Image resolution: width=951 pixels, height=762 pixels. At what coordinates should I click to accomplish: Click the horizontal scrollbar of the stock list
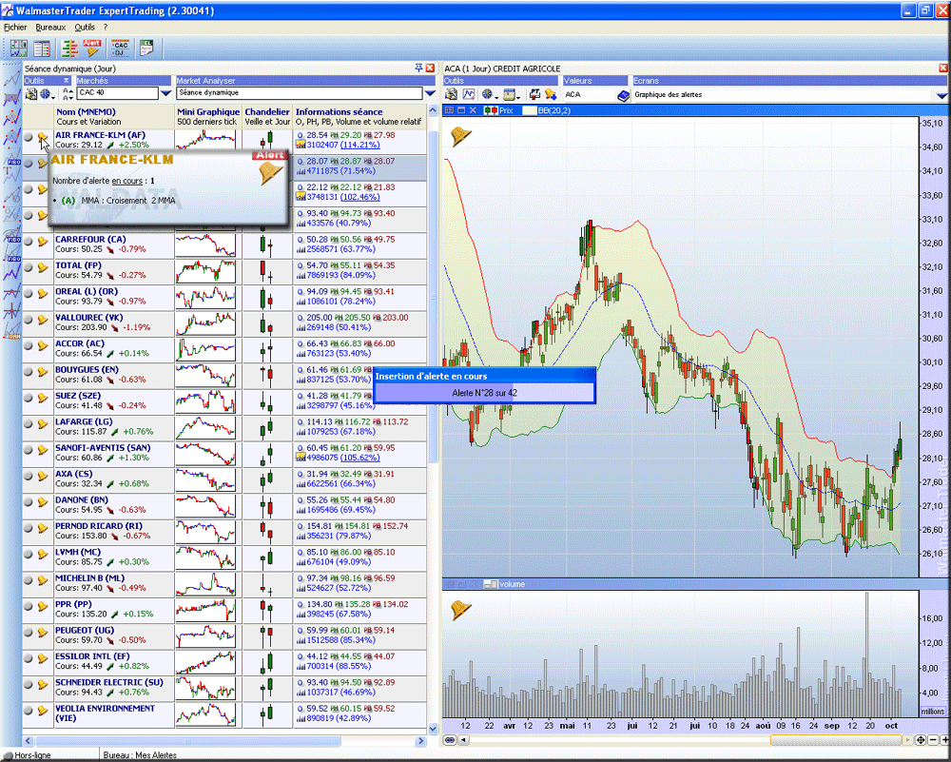[188, 741]
